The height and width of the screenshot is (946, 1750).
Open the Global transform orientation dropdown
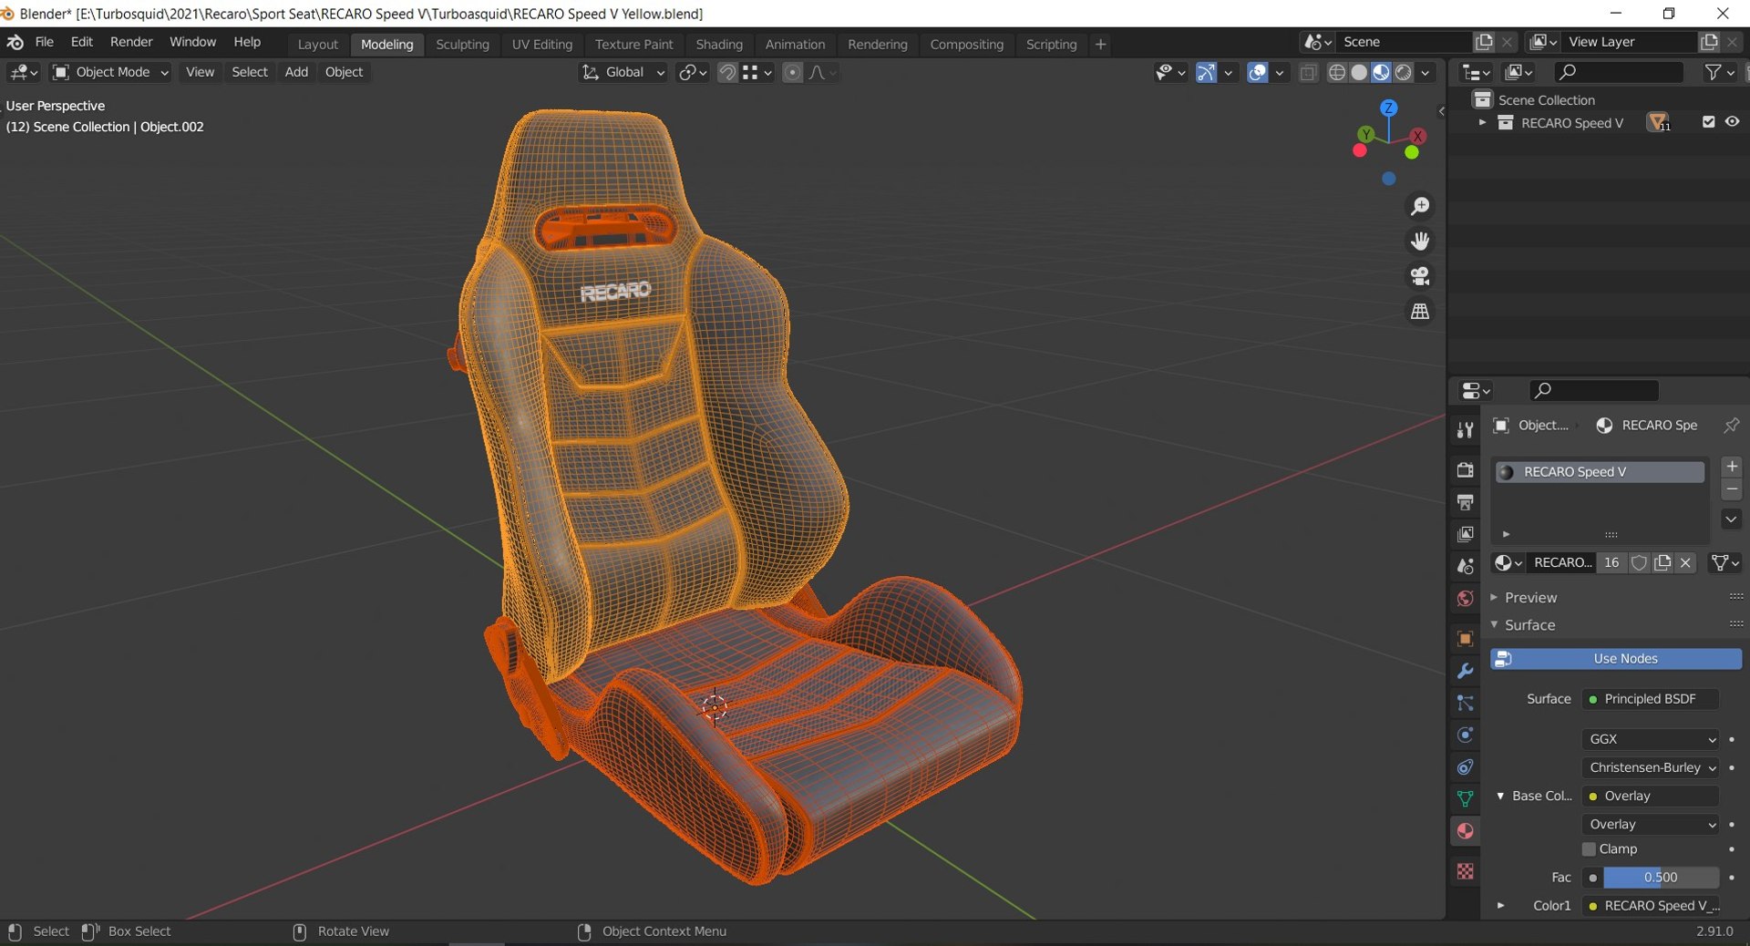pyautogui.click(x=623, y=73)
